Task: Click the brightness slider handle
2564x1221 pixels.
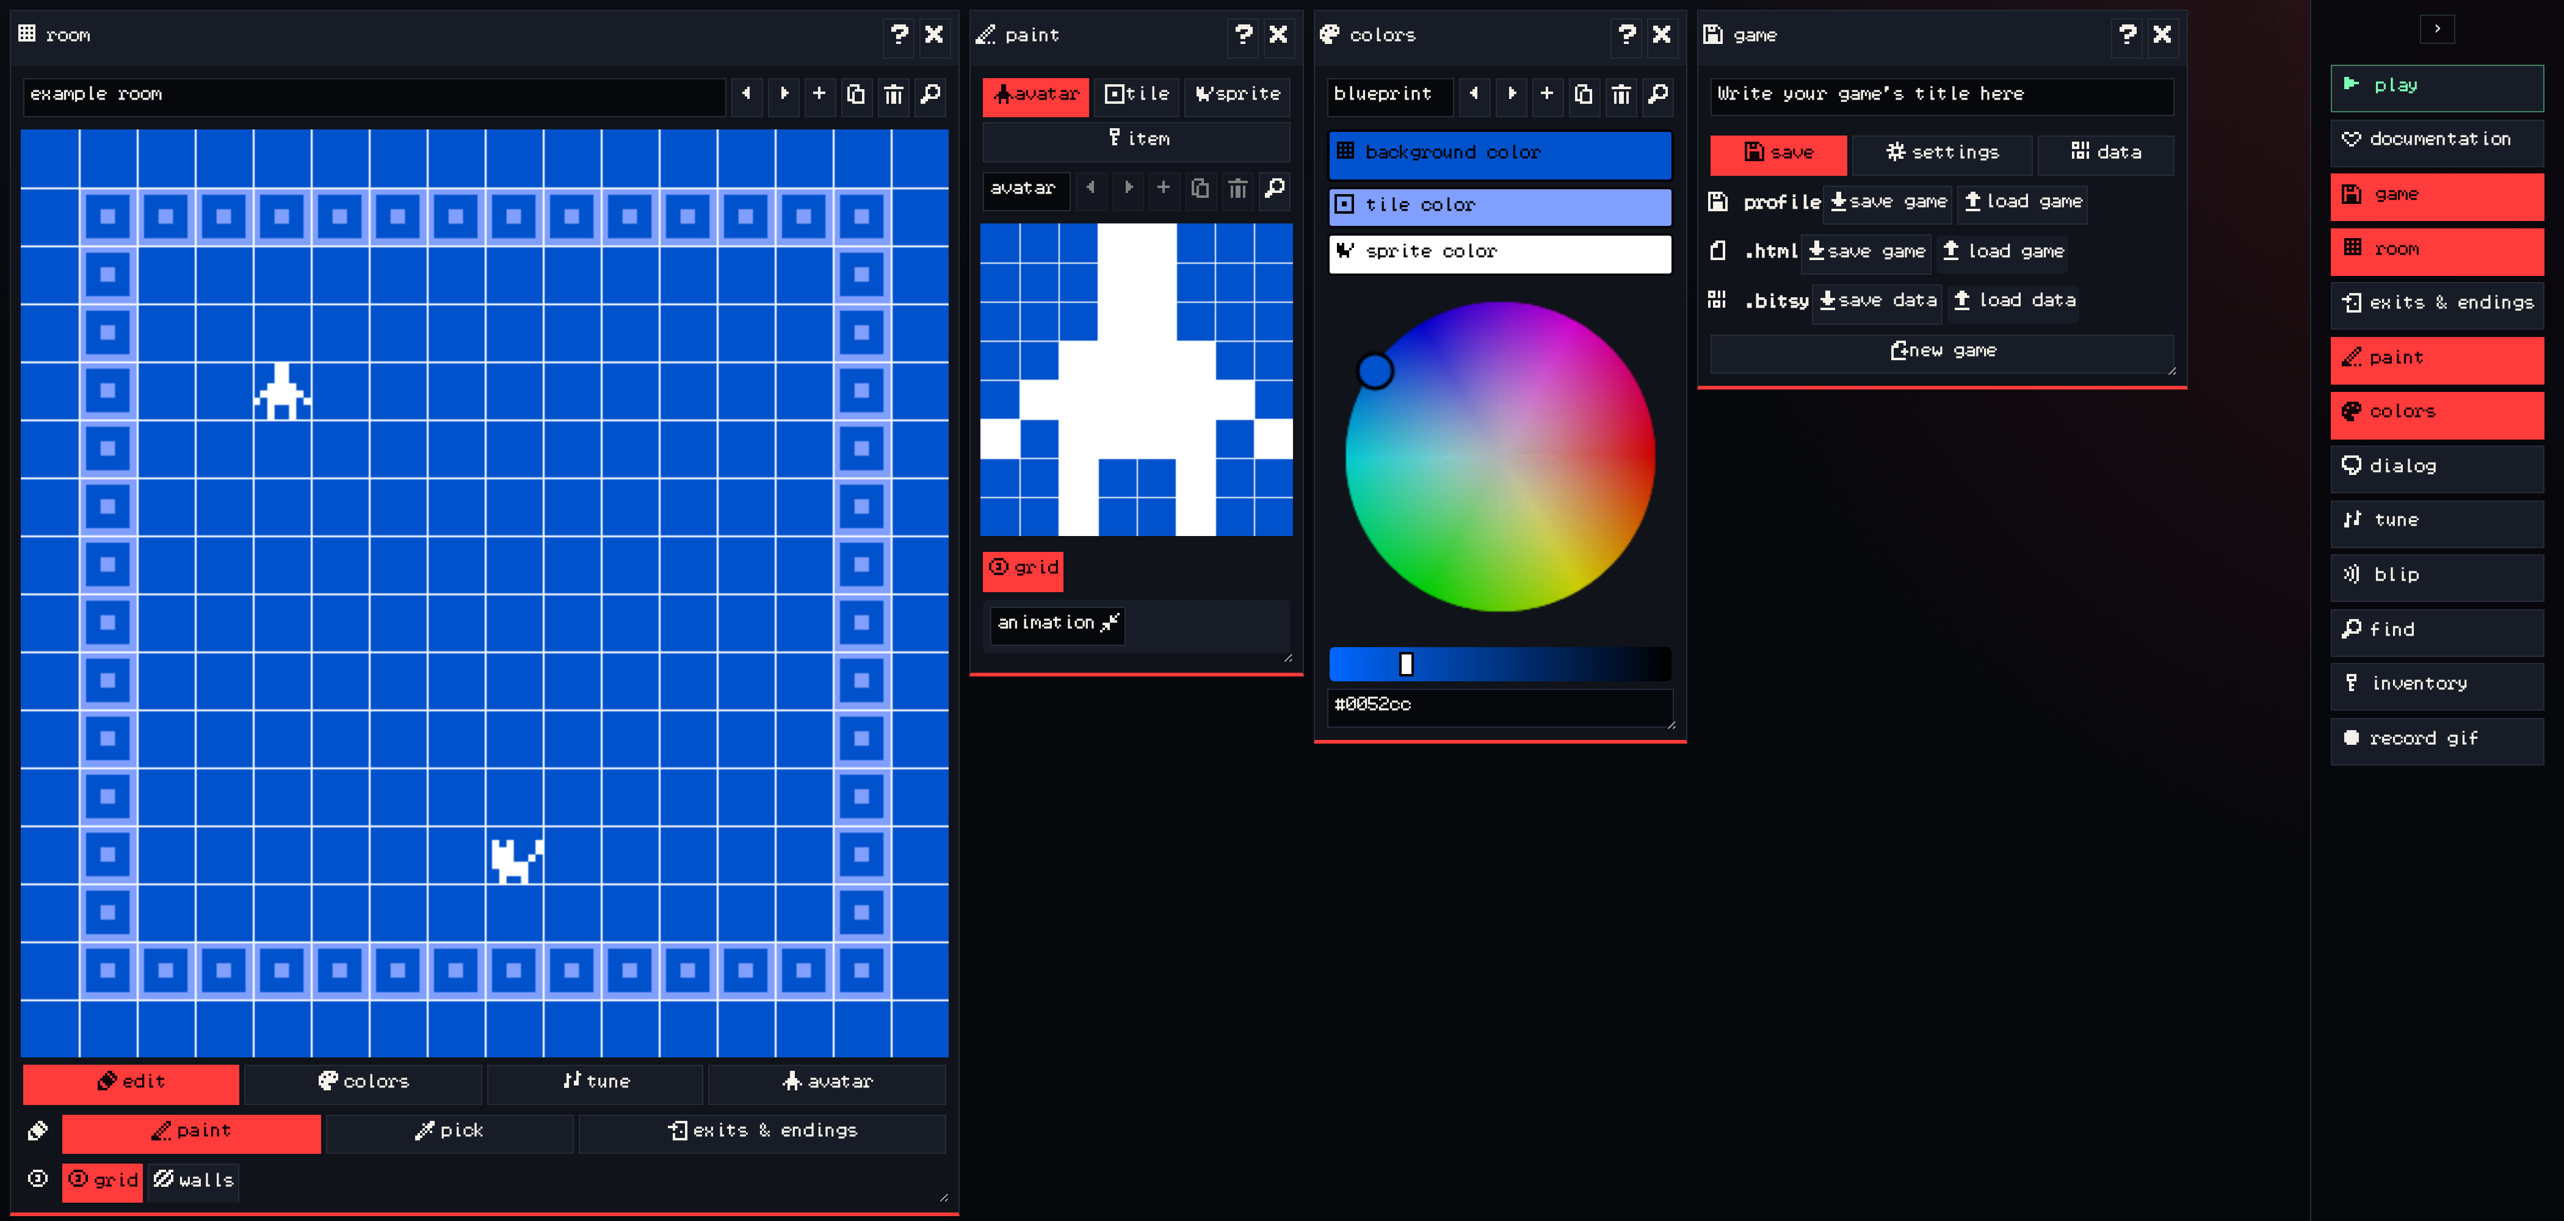Action: pos(1407,665)
